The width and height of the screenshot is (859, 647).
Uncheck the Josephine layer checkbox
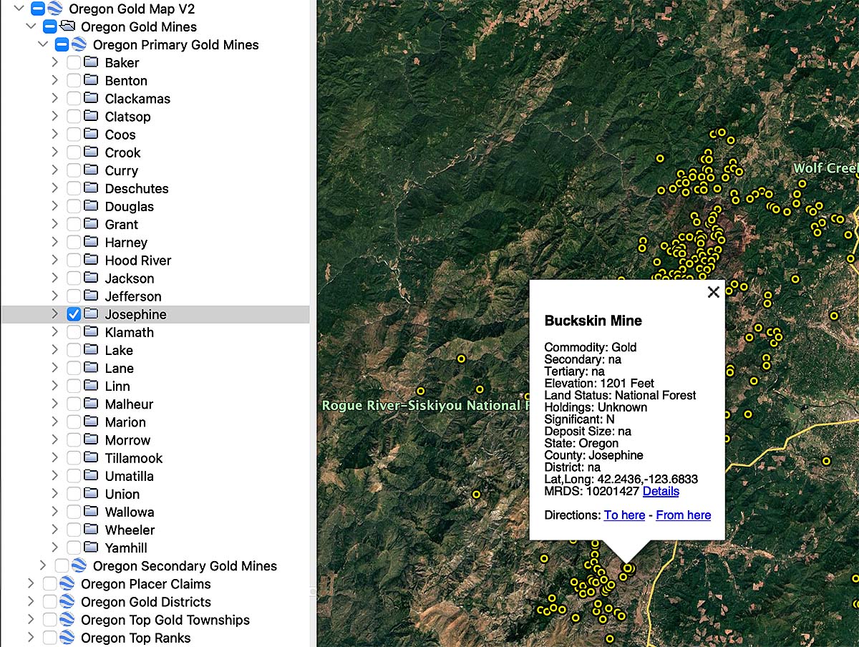click(72, 313)
